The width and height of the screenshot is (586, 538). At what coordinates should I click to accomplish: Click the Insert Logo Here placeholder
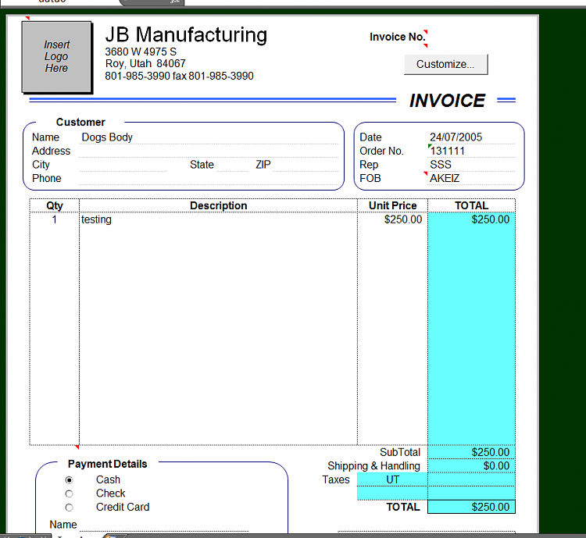click(x=56, y=56)
